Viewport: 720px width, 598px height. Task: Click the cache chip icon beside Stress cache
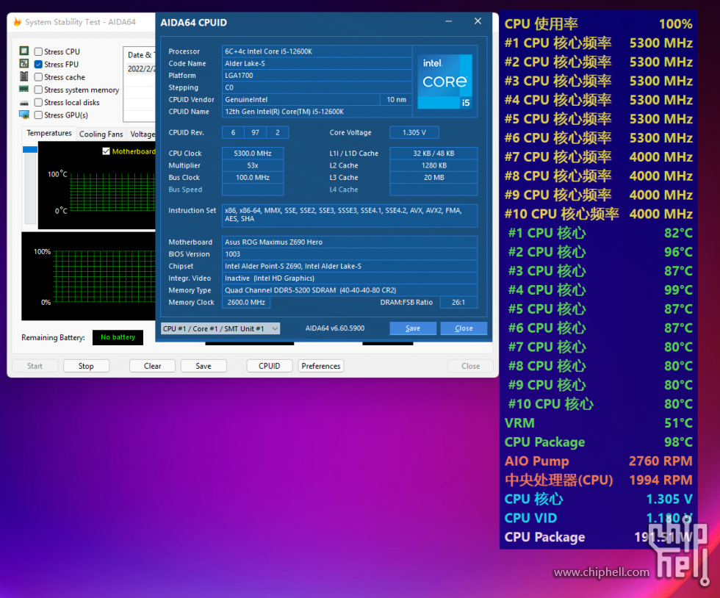(24, 76)
